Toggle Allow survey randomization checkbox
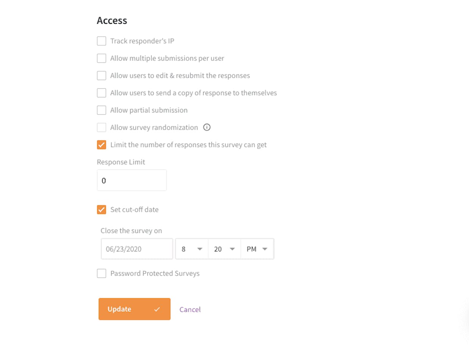 (101, 128)
